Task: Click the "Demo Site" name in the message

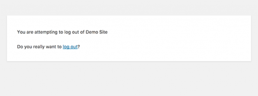Action: (x=96, y=32)
